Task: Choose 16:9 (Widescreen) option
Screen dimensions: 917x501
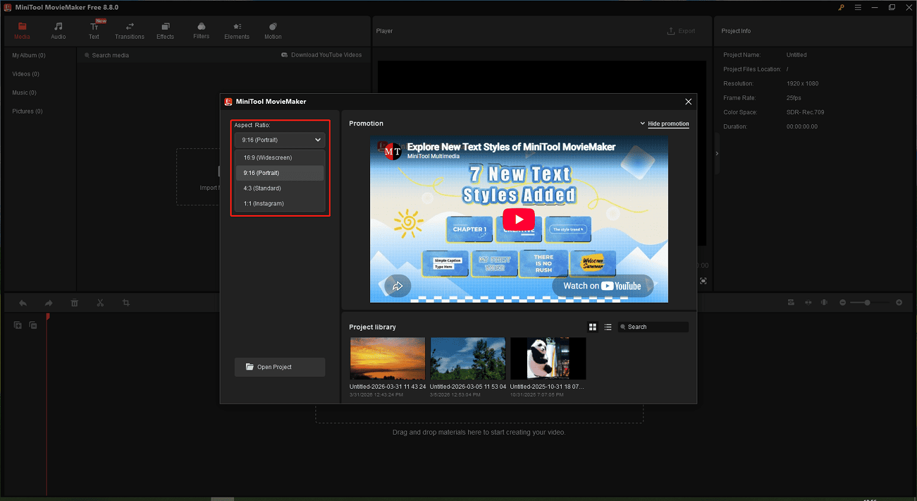Action: point(280,158)
